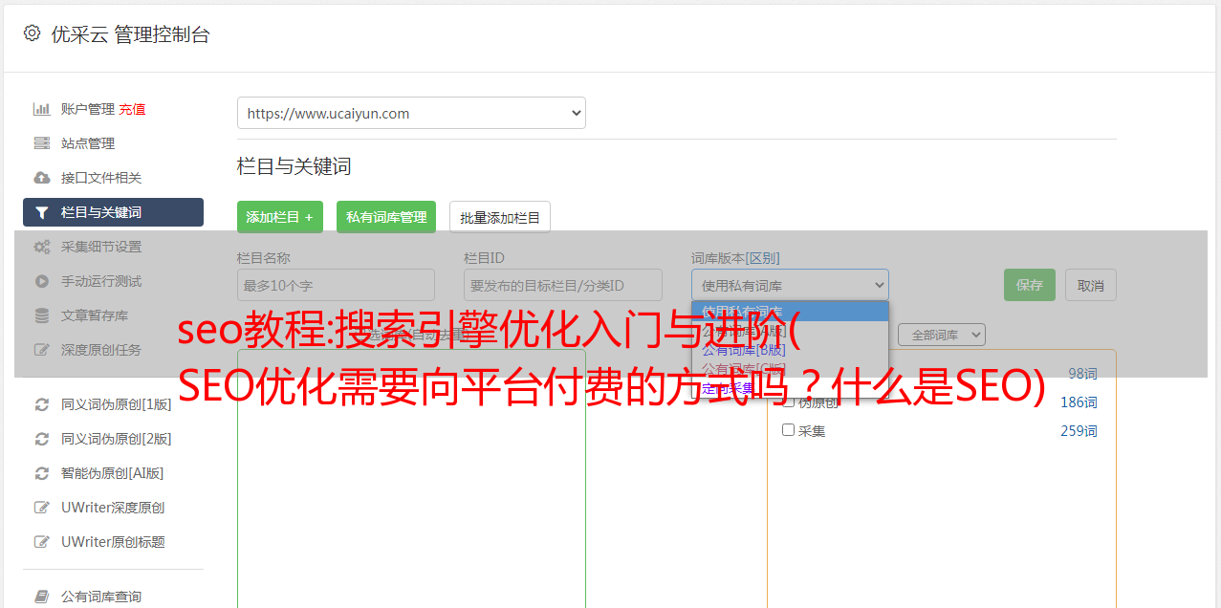Click the 栏目与关键词 page heading

(x=294, y=166)
